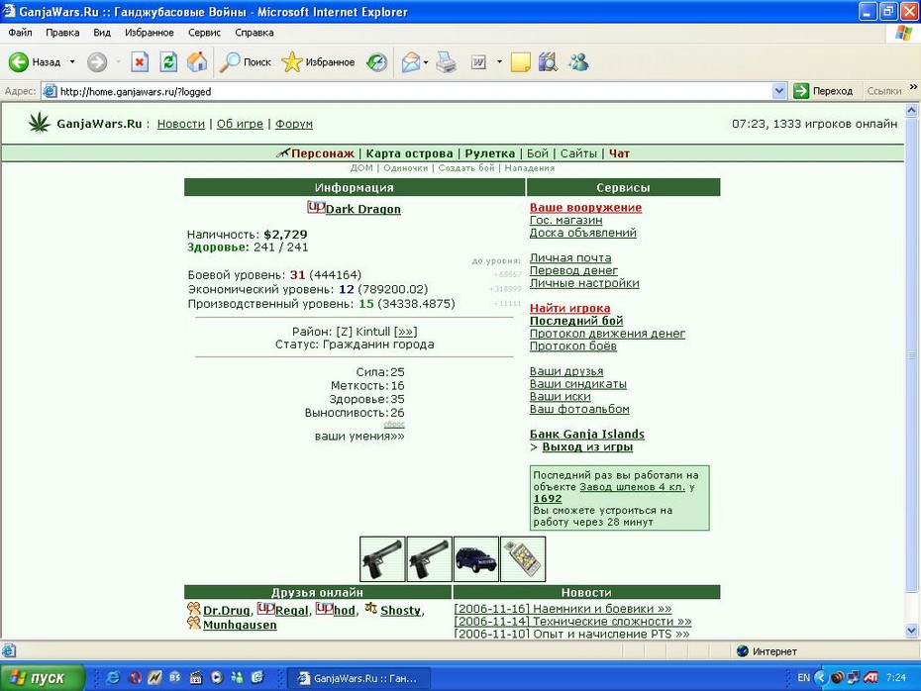The height and width of the screenshot is (691, 921).
Task: Click the ATI tray icon
Action: pos(871,677)
